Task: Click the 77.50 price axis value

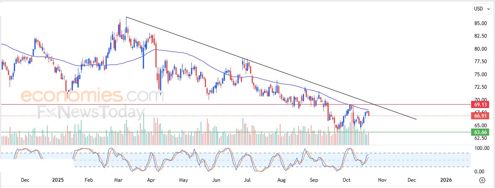Action: pyautogui.click(x=480, y=62)
